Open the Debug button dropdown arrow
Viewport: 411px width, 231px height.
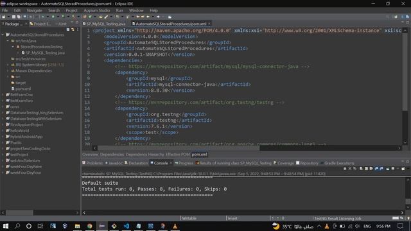click(x=48, y=17)
